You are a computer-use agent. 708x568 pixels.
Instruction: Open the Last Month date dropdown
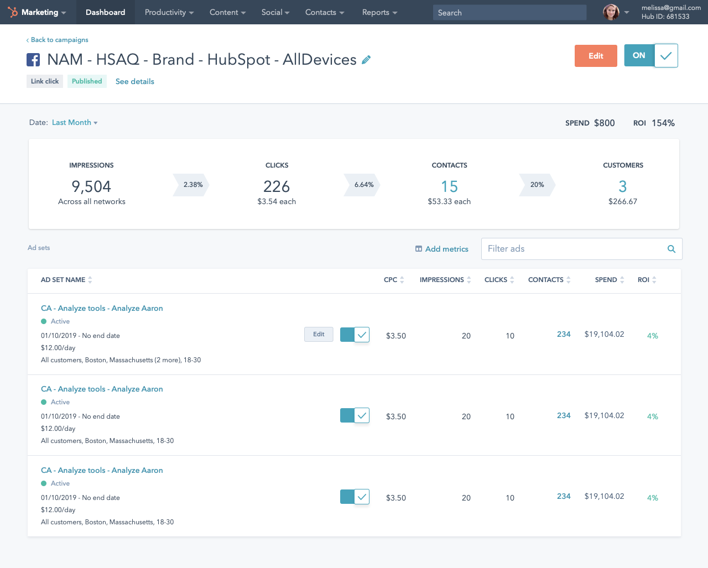75,122
